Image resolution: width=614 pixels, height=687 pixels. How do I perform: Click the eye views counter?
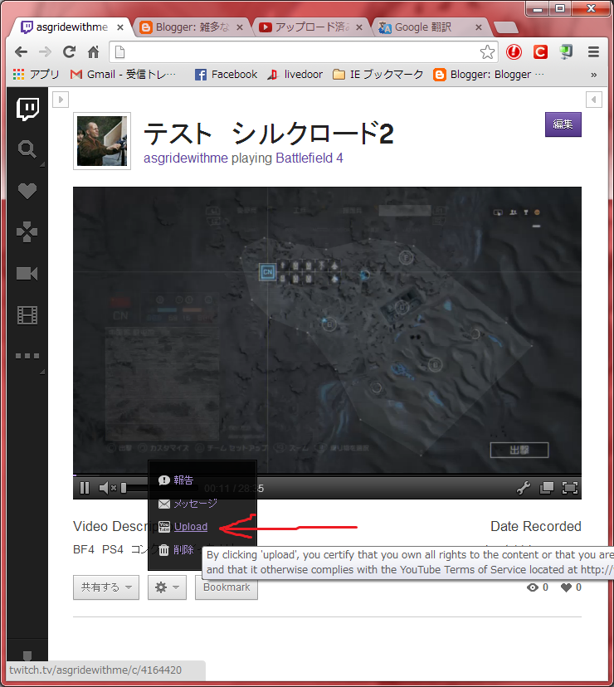click(538, 587)
